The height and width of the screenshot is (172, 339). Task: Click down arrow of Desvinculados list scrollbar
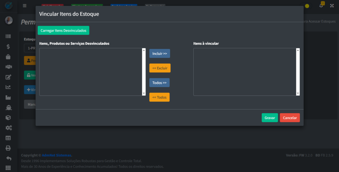click(144, 94)
